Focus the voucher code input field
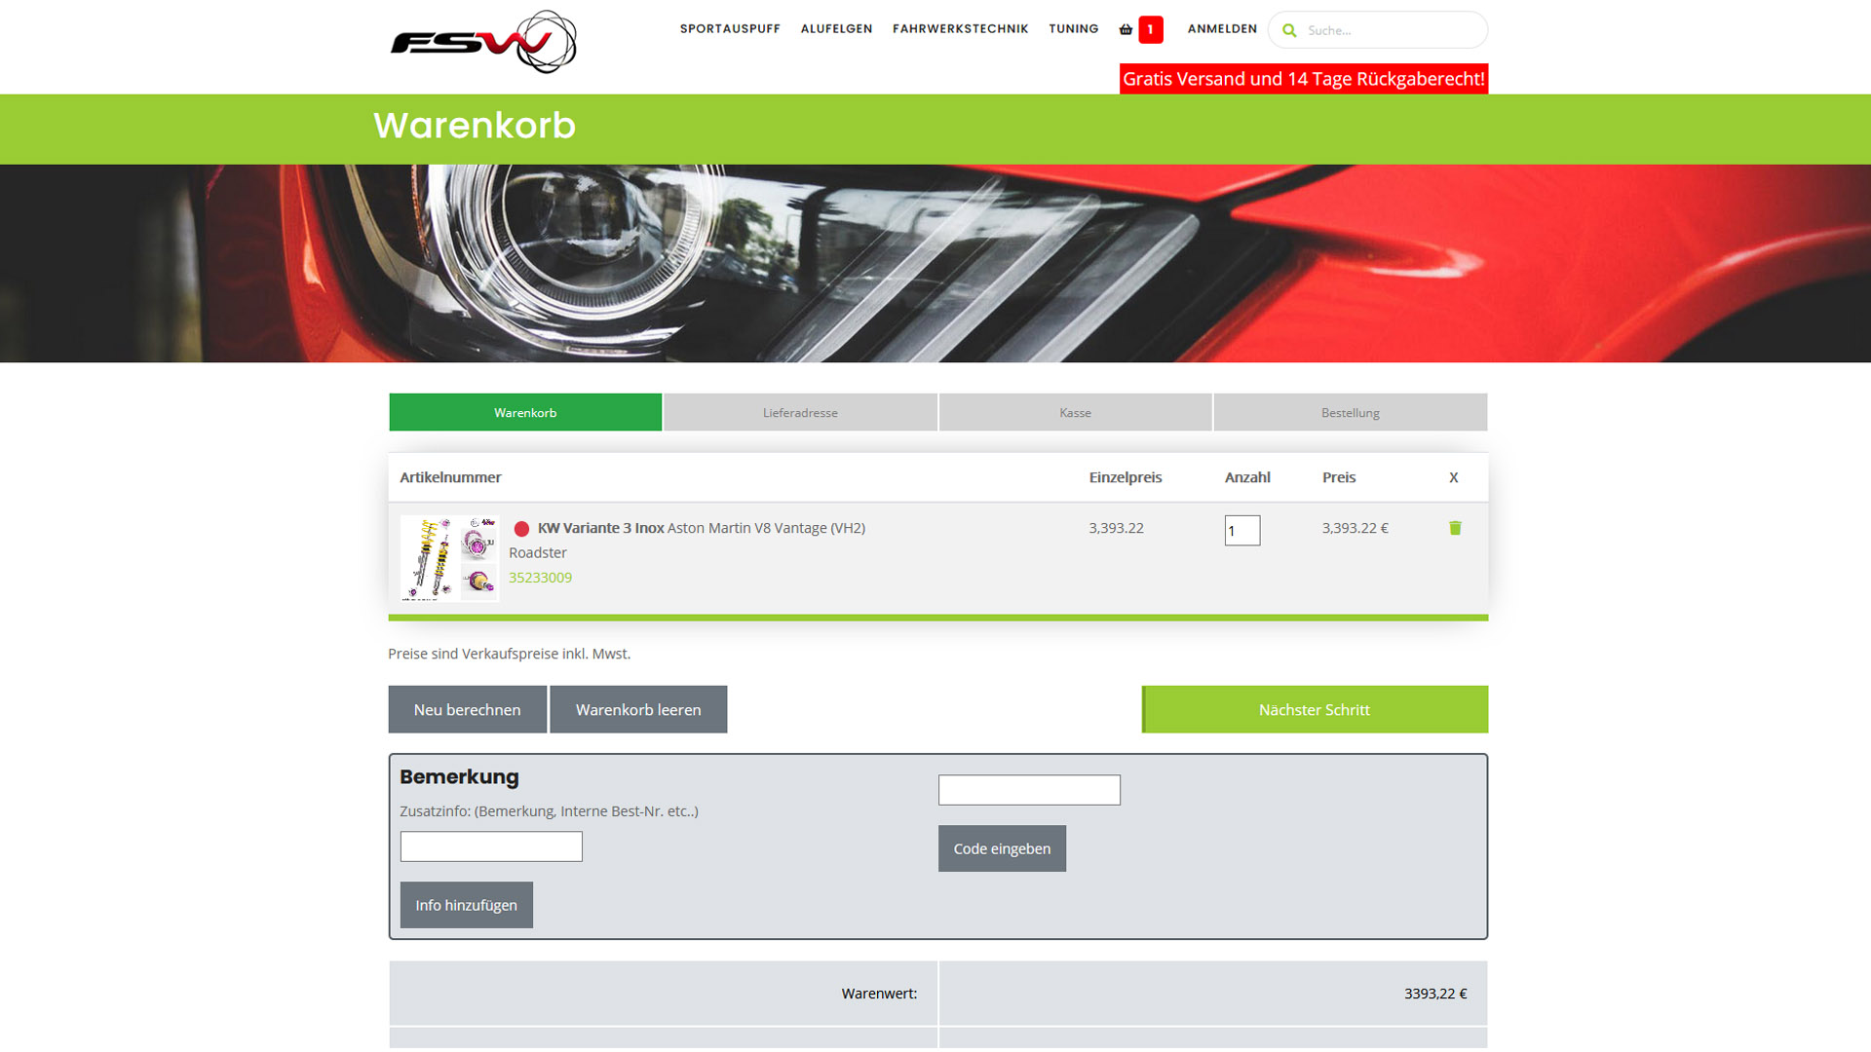The image size is (1871, 1052). tap(1029, 790)
